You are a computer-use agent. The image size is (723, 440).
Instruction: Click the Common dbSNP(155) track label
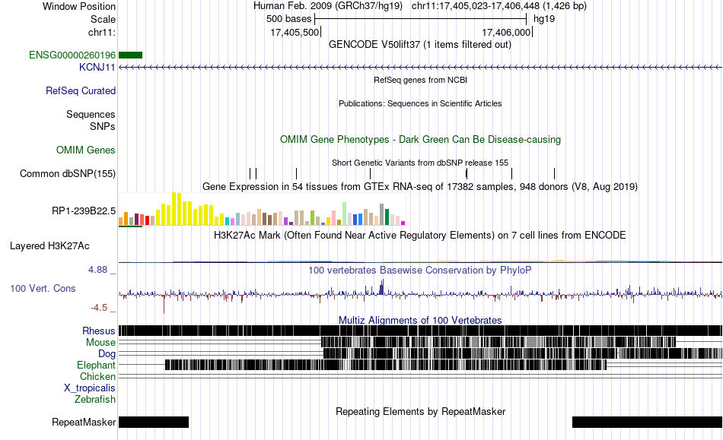[x=67, y=173]
